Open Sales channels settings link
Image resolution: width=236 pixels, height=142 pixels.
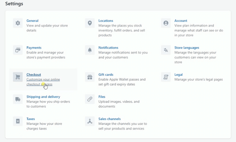coord(109,119)
